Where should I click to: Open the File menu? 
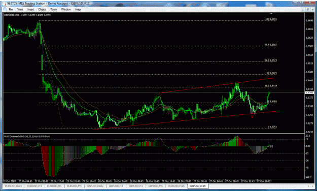tap(11, 9)
